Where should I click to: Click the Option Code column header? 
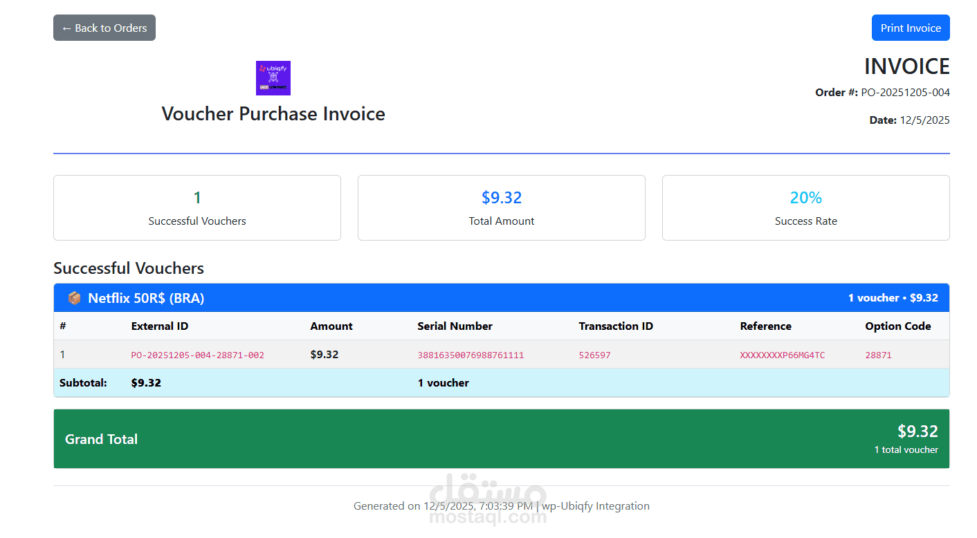tap(898, 326)
